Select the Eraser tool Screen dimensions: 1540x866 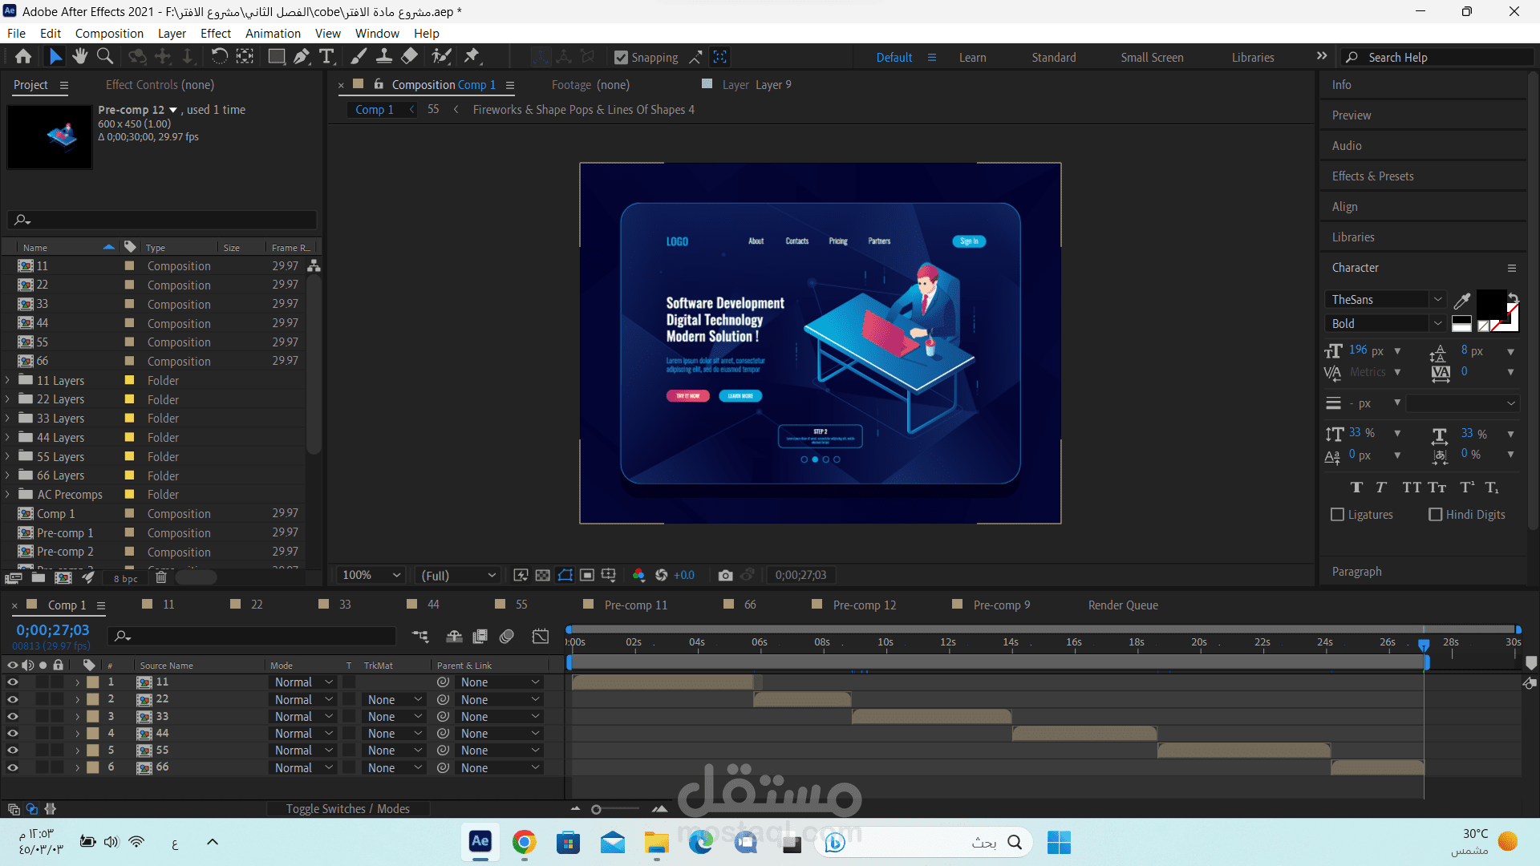click(x=410, y=57)
